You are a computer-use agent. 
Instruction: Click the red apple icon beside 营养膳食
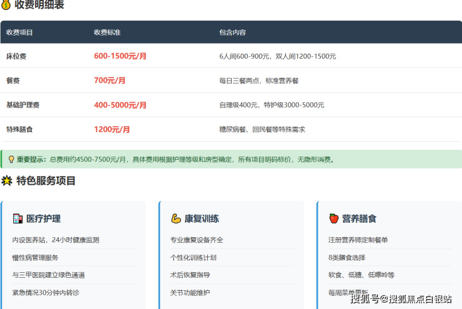pyautogui.click(x=333, y=218)
